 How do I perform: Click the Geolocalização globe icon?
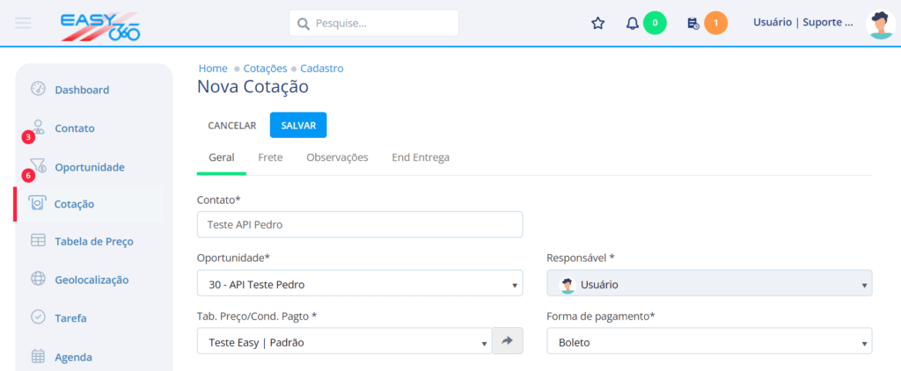tap(38, 279)
